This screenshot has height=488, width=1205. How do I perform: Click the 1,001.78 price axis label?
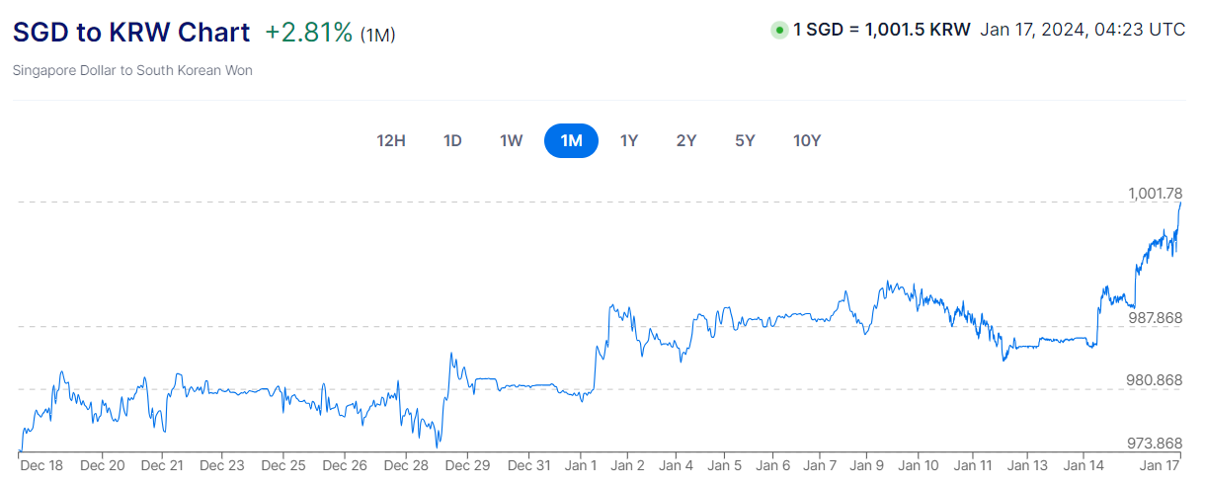[1156, 193]
